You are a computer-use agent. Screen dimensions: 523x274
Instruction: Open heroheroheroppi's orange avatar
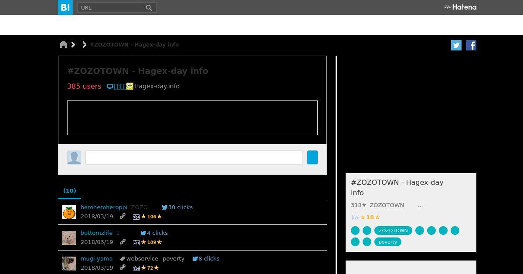coord(69,212)
